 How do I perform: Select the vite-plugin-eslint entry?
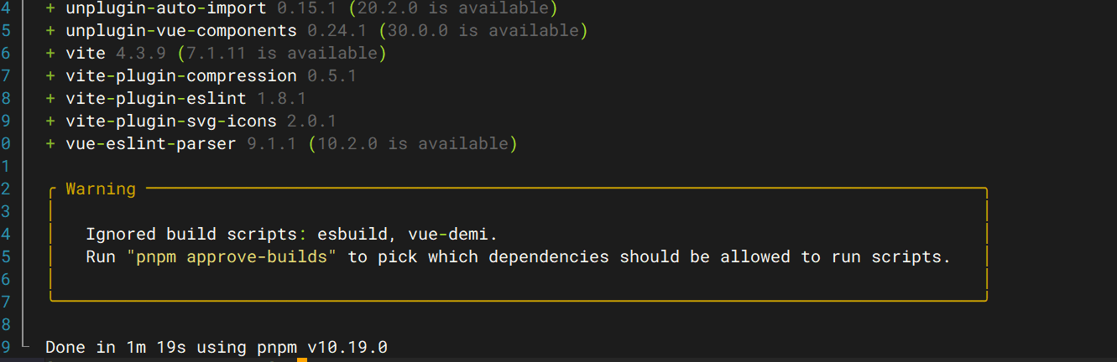tap(156, 99)
